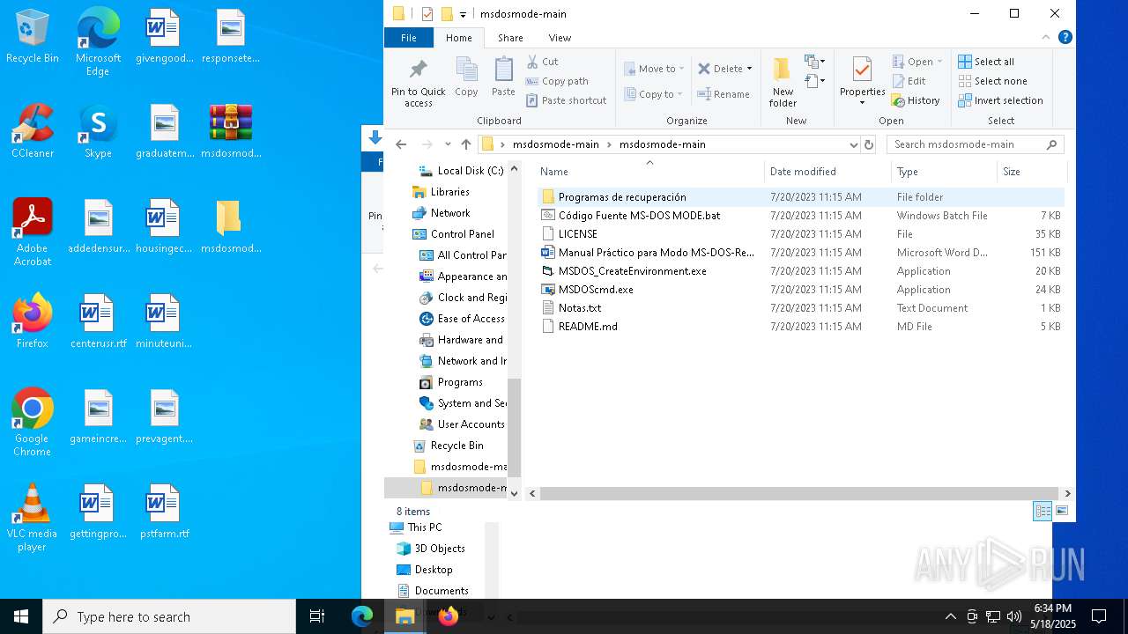Click the History ribbon item

(x=916, y=100)
